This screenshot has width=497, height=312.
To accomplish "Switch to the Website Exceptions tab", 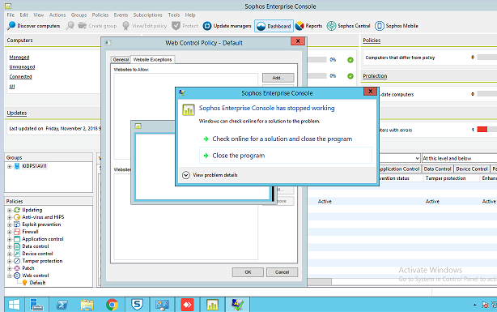I will coord(152,59).
